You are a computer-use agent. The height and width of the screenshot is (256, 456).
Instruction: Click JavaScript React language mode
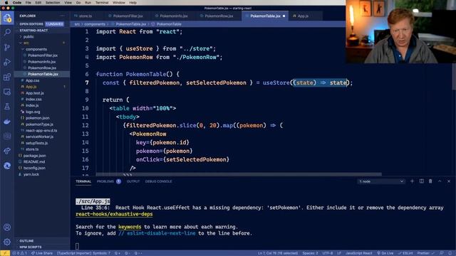(358, 253)
